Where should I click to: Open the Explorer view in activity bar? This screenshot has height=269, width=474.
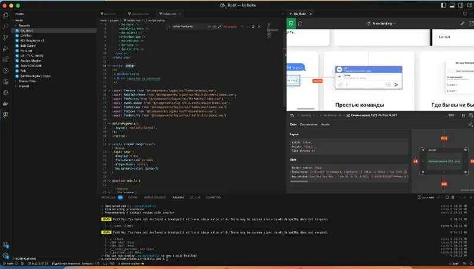click(5, 15)
